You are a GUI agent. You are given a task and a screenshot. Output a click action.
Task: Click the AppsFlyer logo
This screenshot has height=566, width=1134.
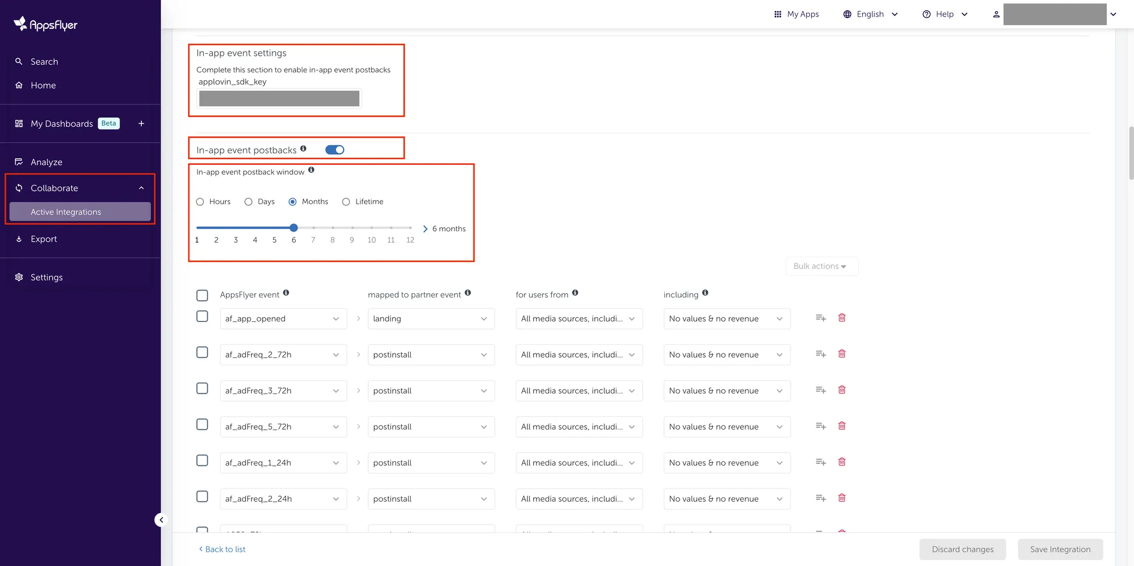pyautogui.click(x=45, y=24)
